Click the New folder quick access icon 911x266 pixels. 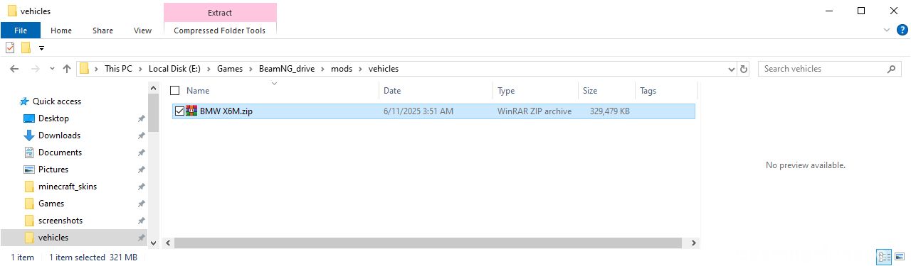[x=26, y=48]
